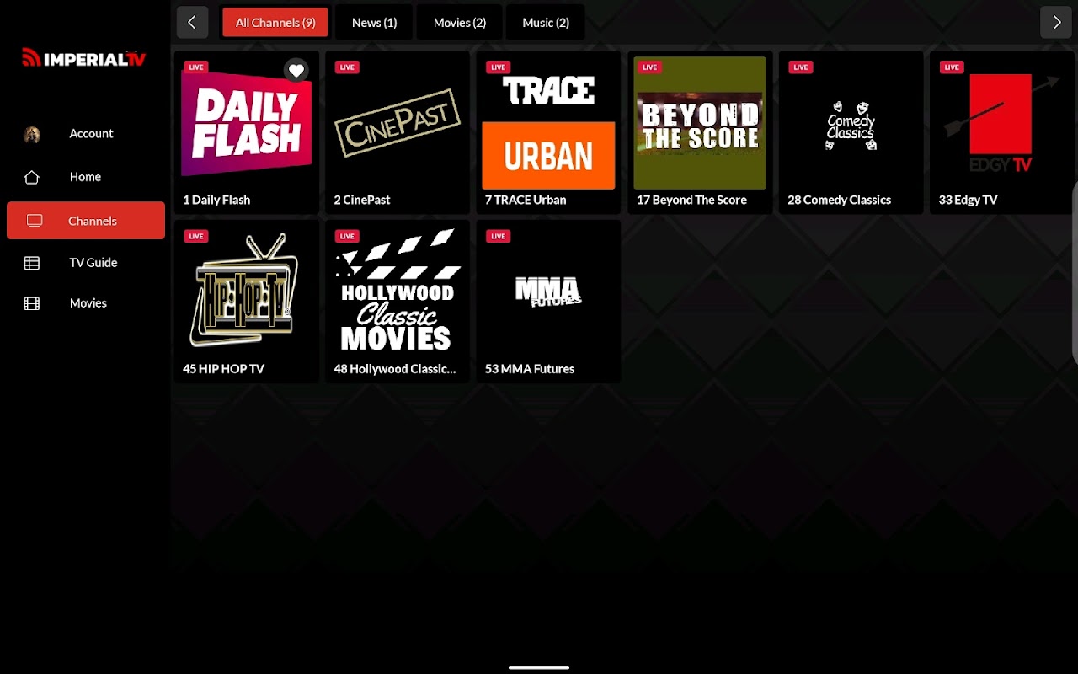1078x674 pixels.
Task: Open the HIP HOP TV channel thumbnail
Action: click(x=247, y=292)
